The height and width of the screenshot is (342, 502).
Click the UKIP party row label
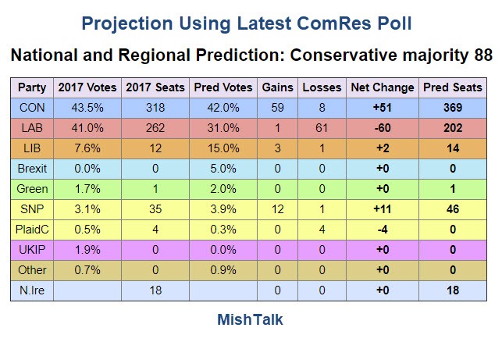[31, 250]
